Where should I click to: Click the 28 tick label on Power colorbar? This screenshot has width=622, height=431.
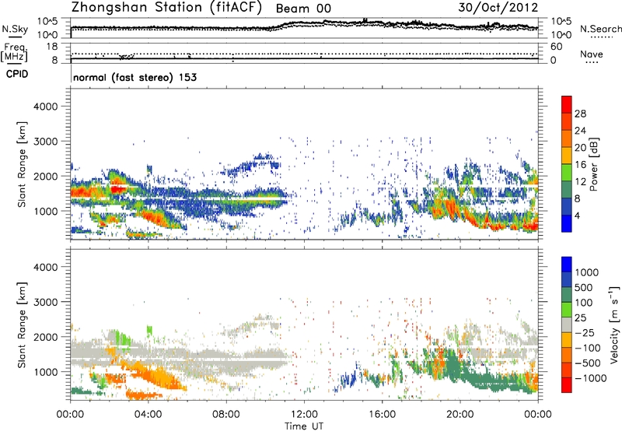[580, 114]
